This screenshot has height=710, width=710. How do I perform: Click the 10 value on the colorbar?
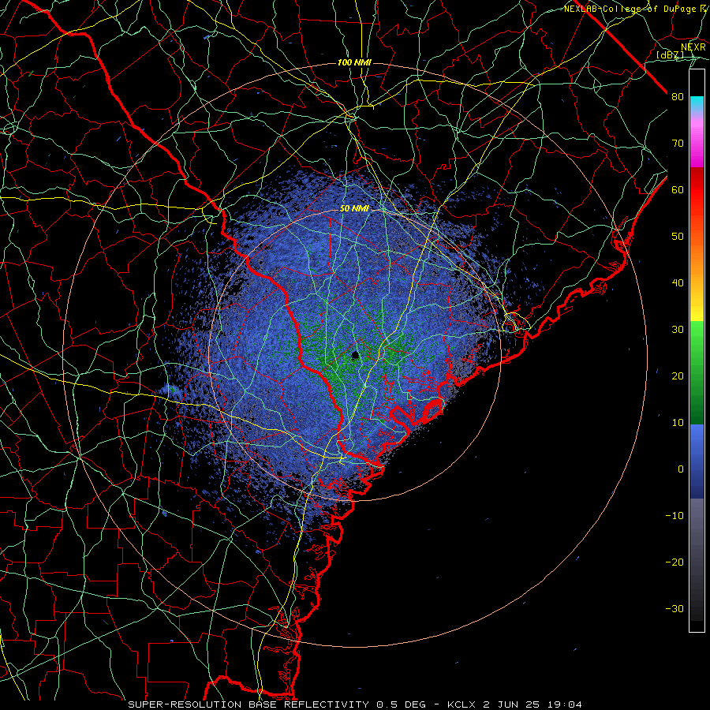pyautogui.click(x=678, y=423)
